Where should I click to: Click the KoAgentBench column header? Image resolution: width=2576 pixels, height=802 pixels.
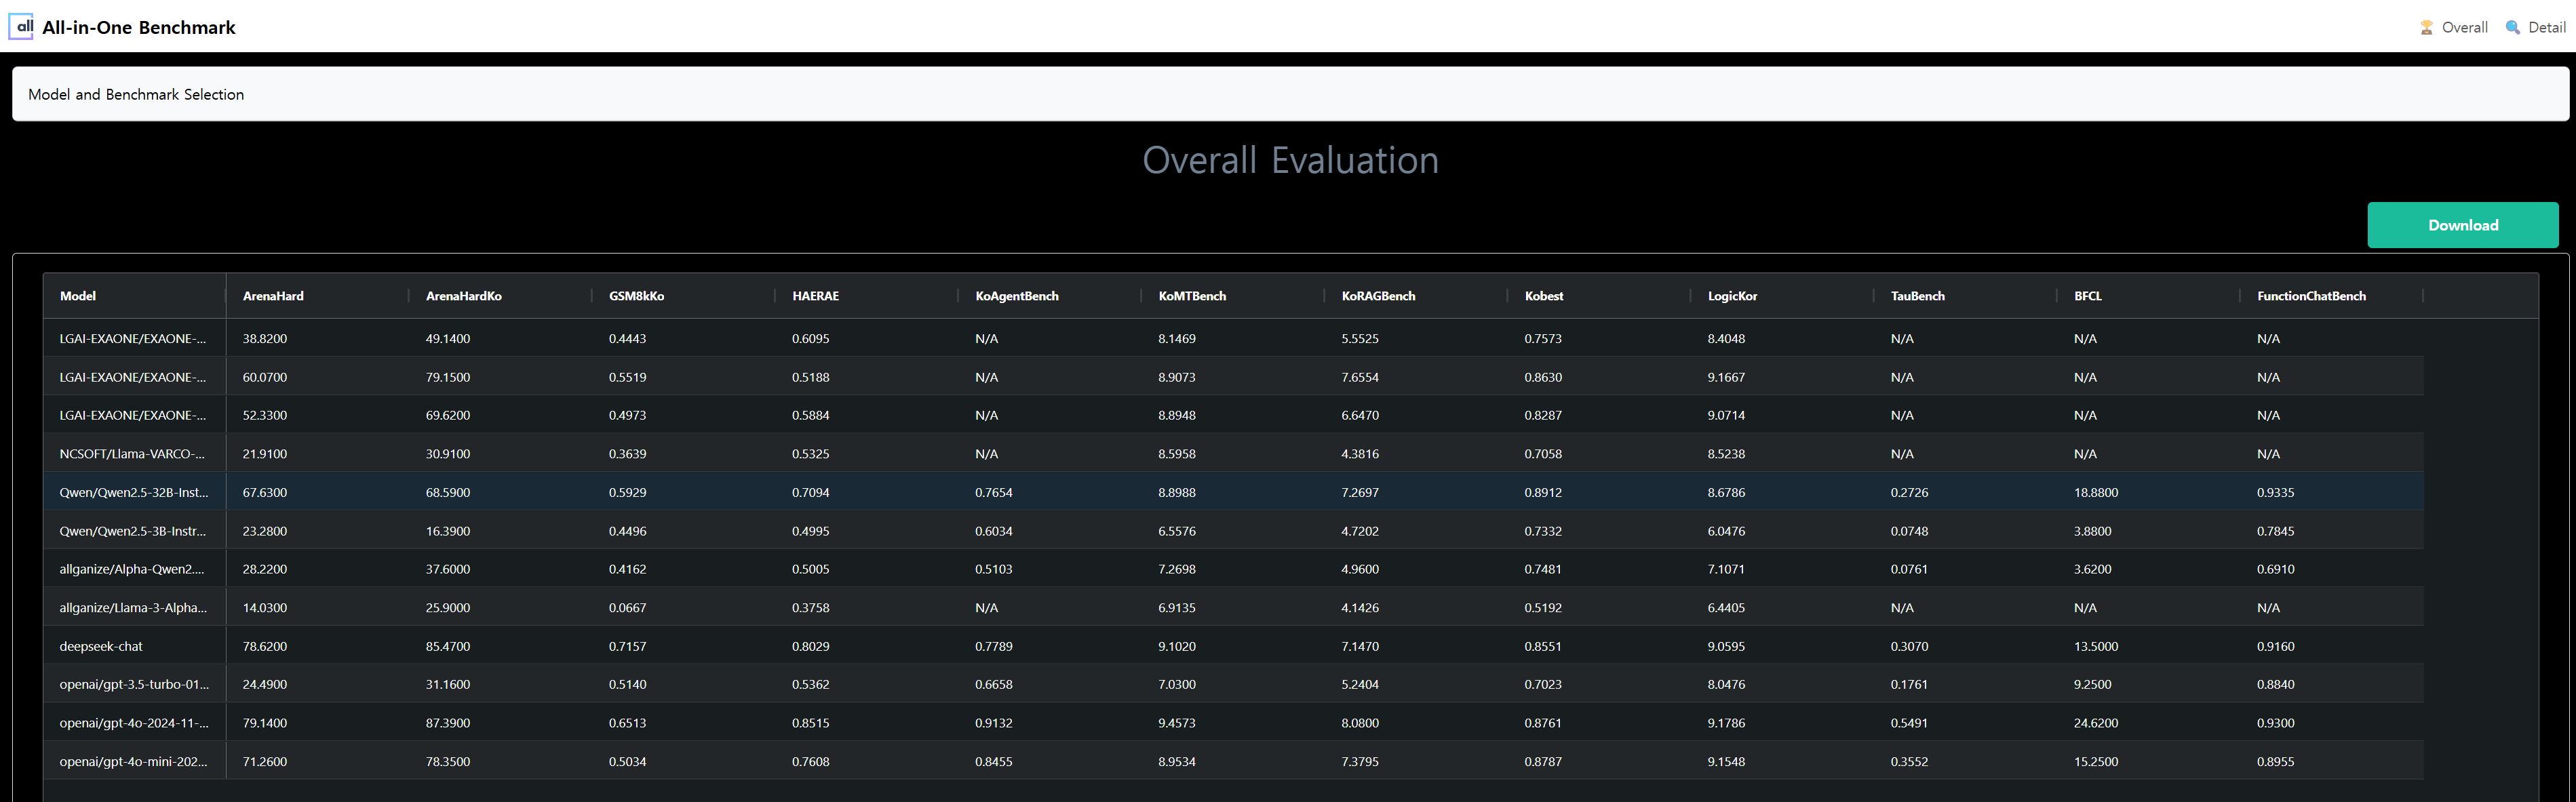coord(1016,296)
